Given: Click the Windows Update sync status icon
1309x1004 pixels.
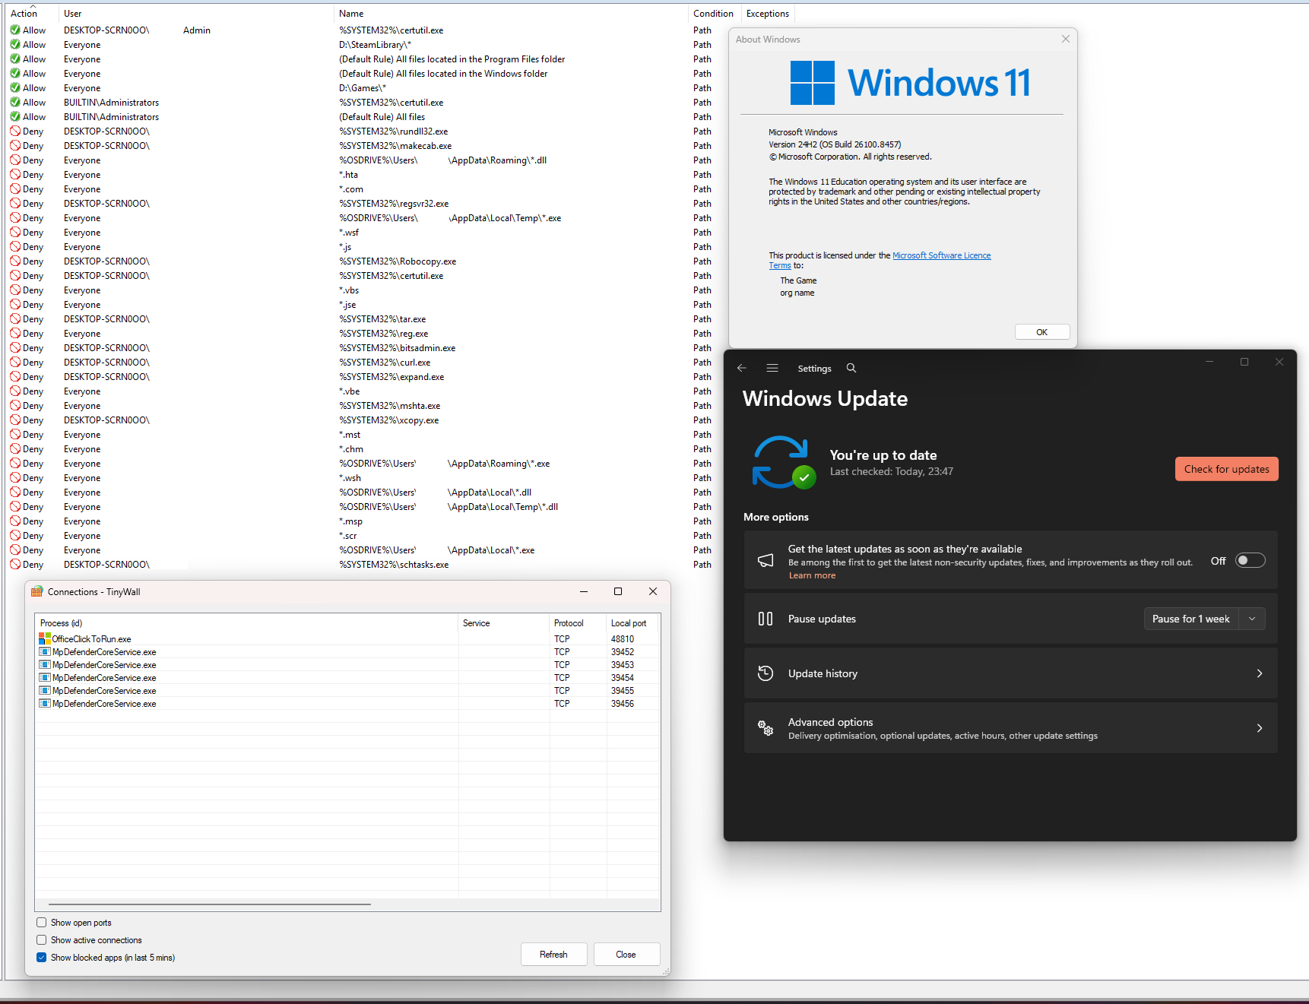Looking at the screenshot, I should (x=784, y=462).
